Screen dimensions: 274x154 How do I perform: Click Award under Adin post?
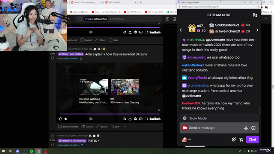click(x=87, y=127)
